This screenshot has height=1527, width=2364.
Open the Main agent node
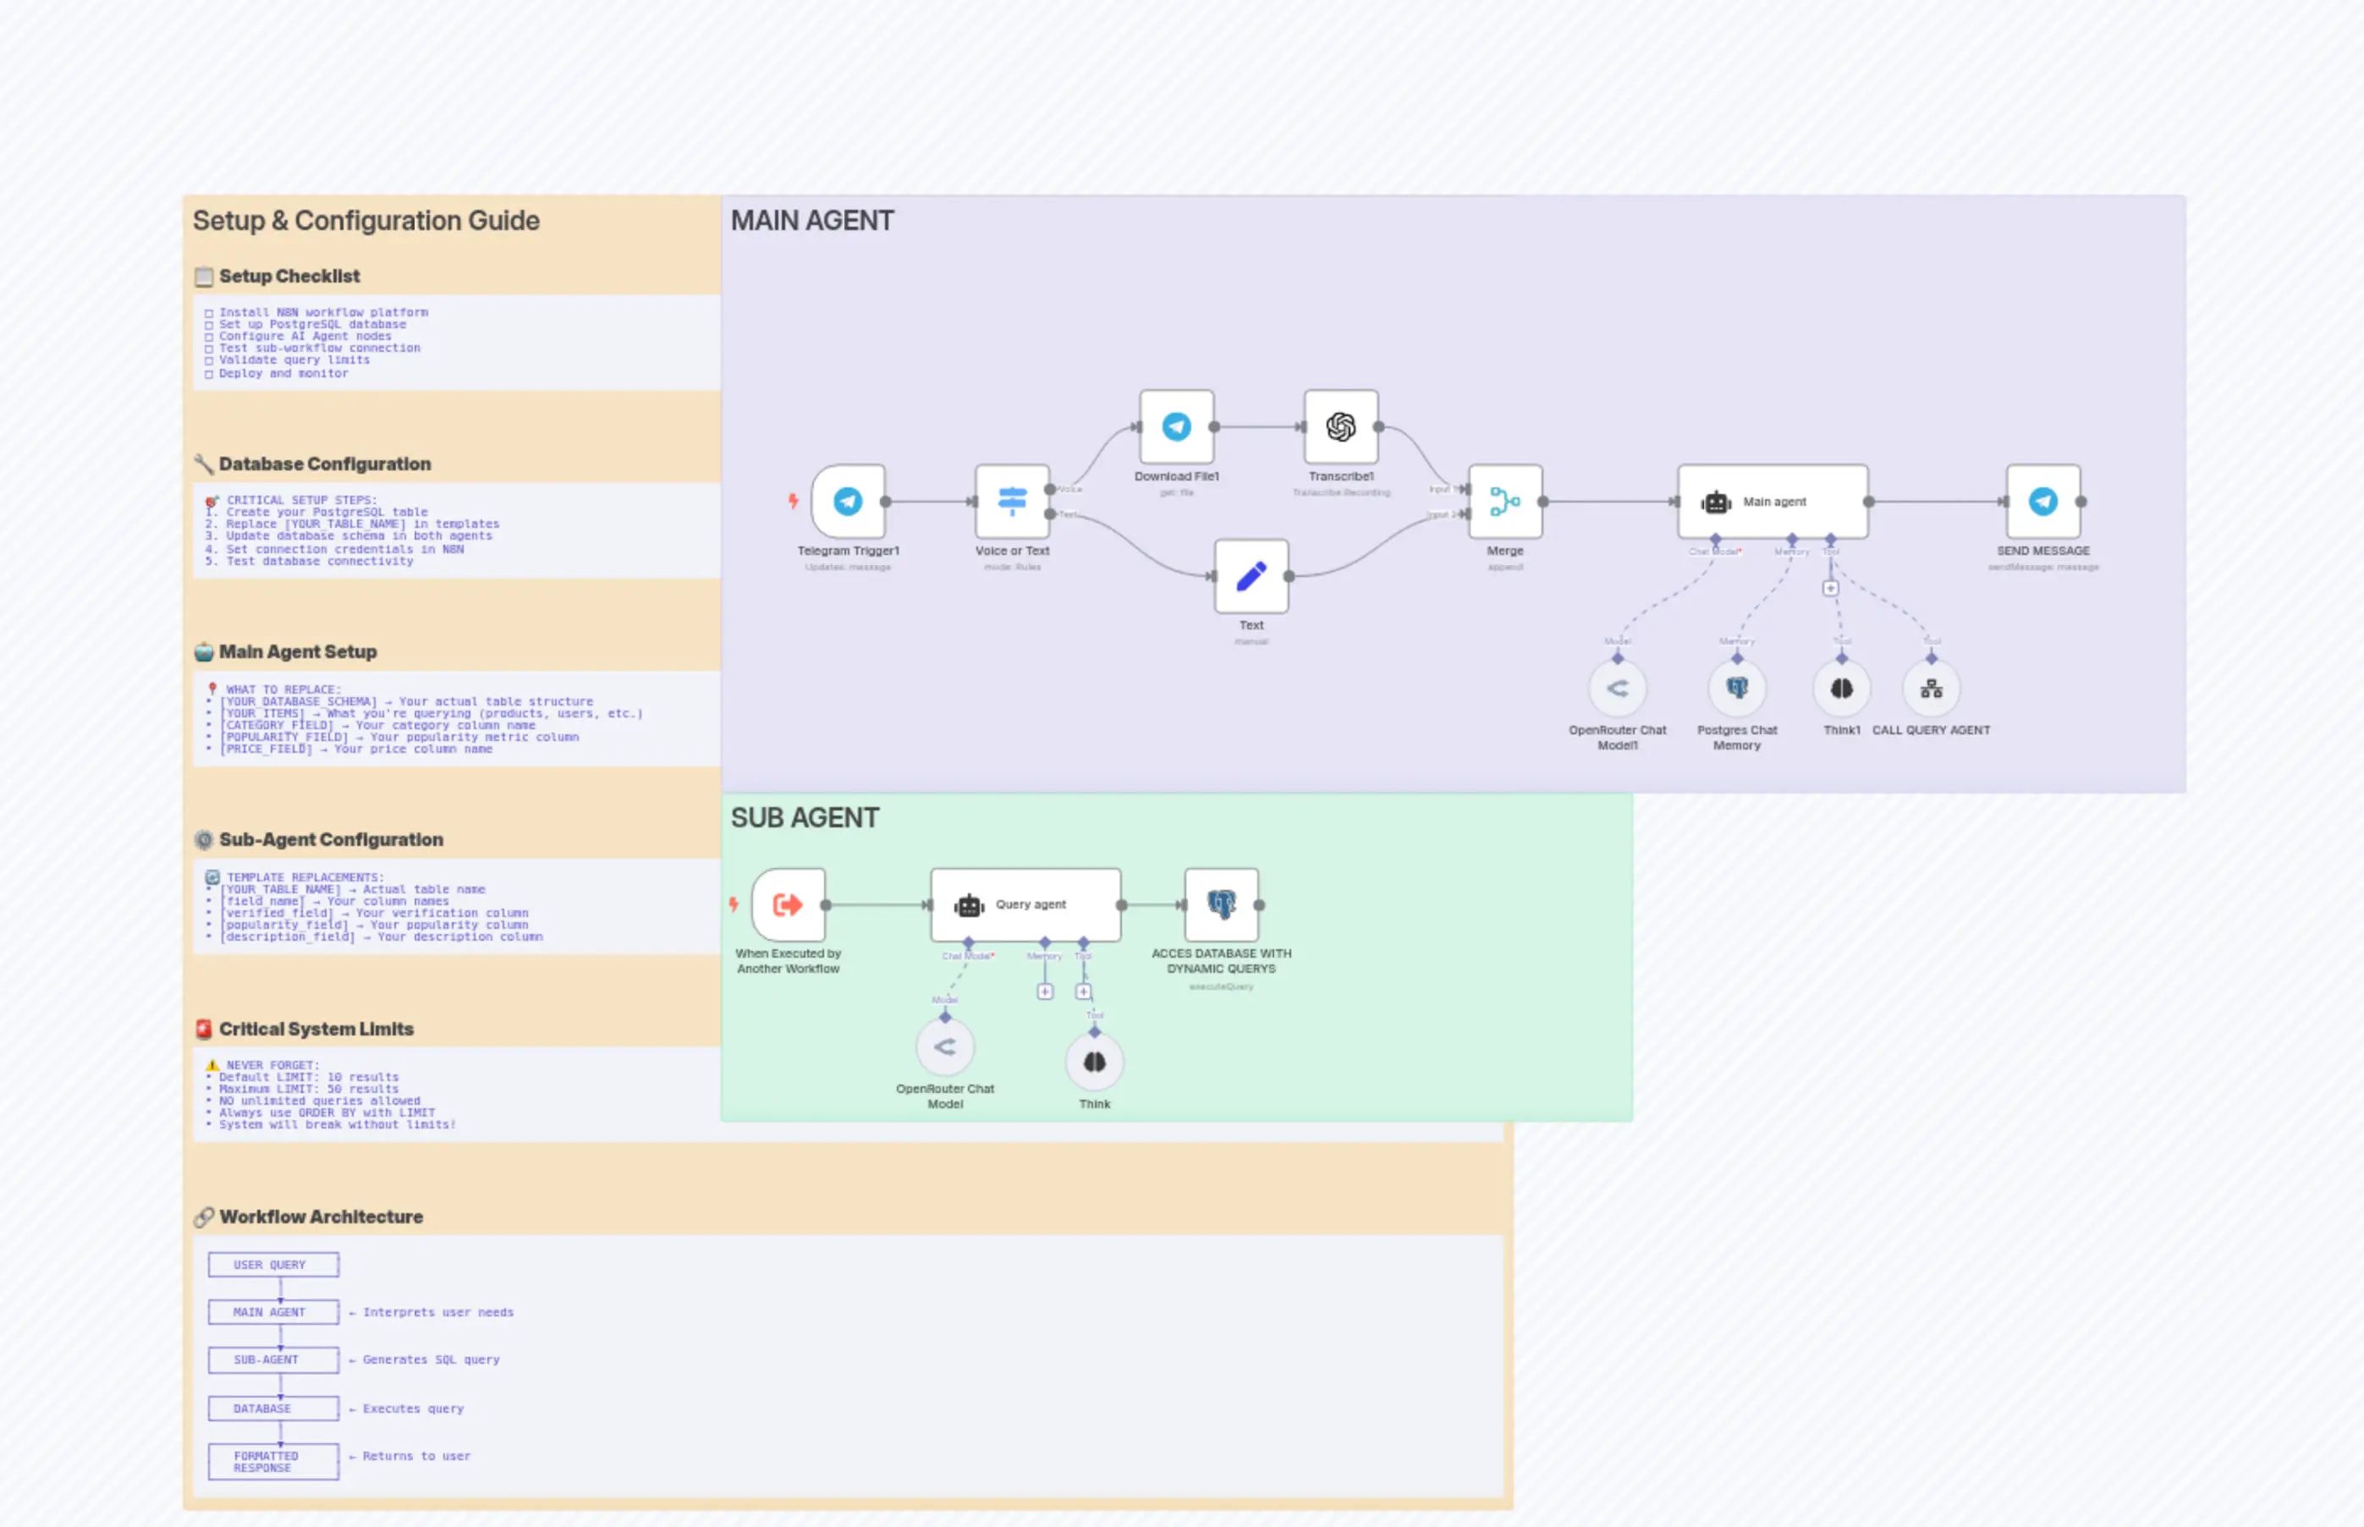[1772, 502]
